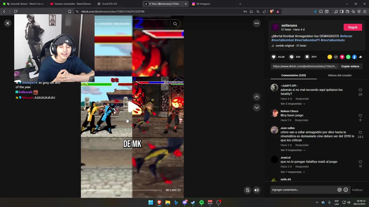Switch to the Videos del creador tab

tap(340, 75)
